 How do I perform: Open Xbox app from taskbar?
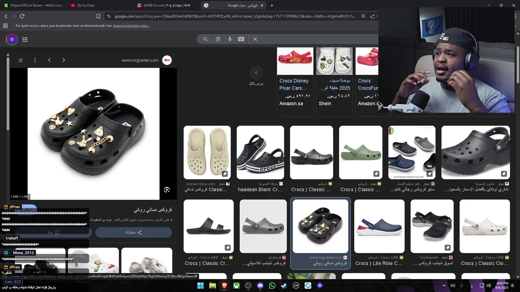[236, 286]
